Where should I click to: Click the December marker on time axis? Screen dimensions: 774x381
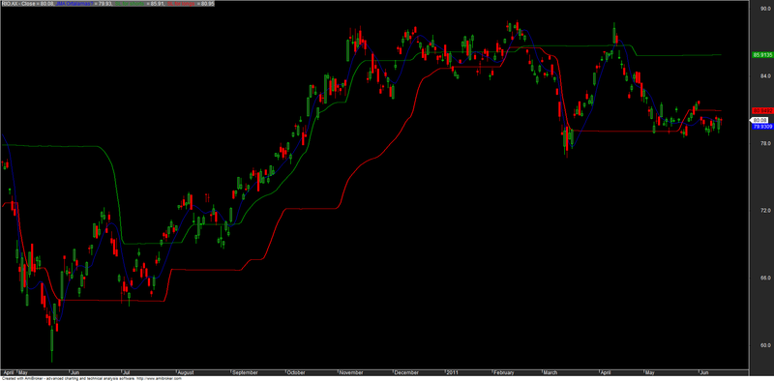(406, 372)
